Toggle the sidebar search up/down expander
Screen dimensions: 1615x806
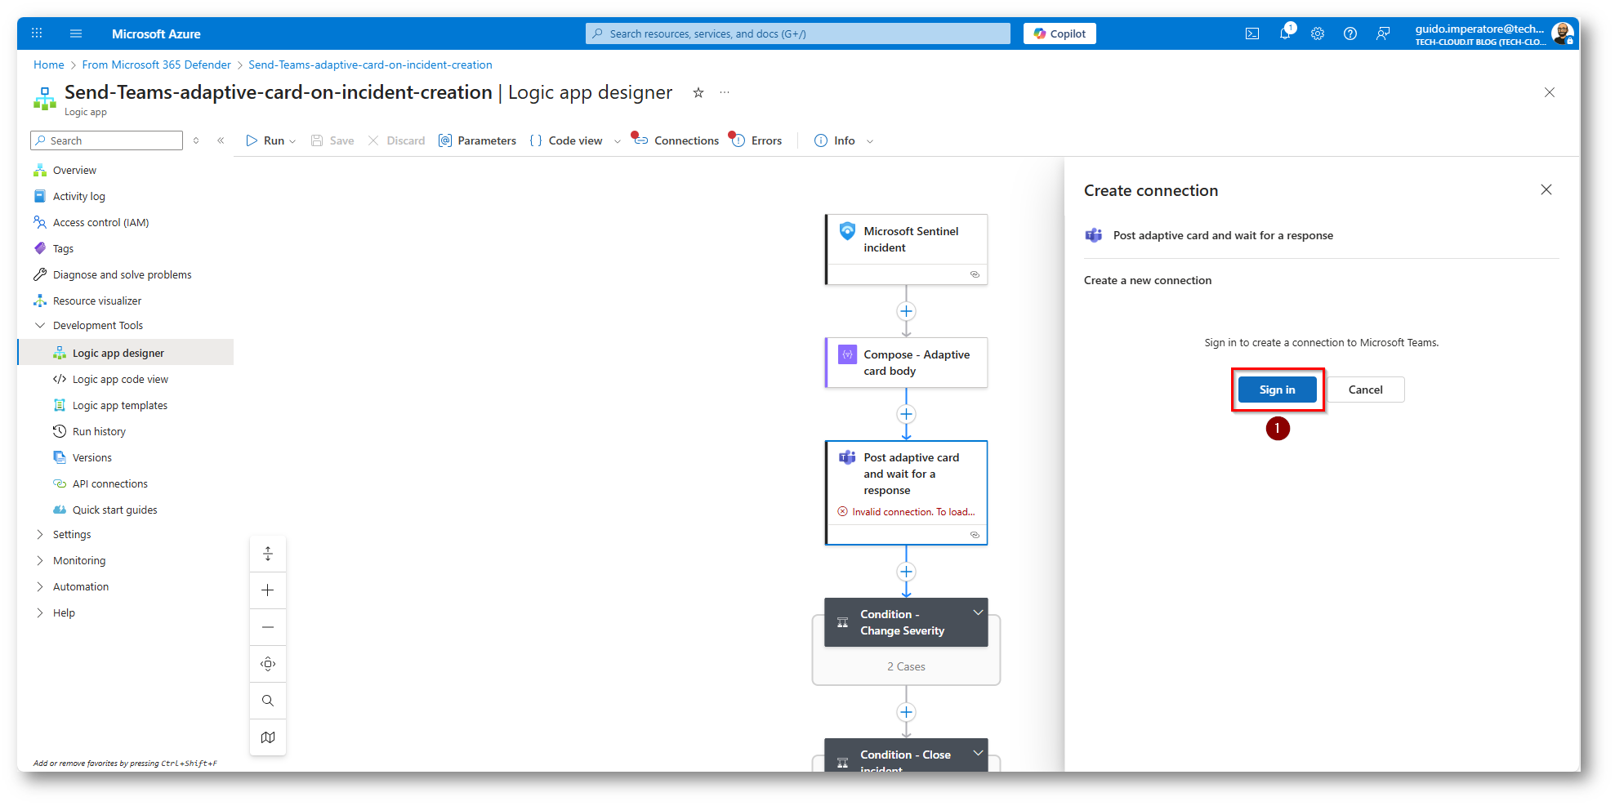tap(196, 140)
